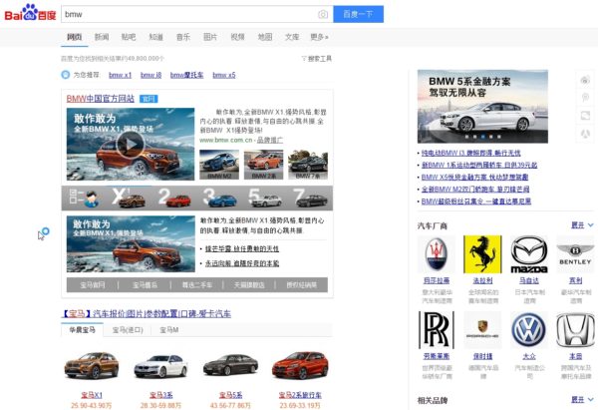Image resolution: width=598 pixels, height=410 pixels.
Task: Open the bmw i8 suggested search
Action: tap(151, 75)
